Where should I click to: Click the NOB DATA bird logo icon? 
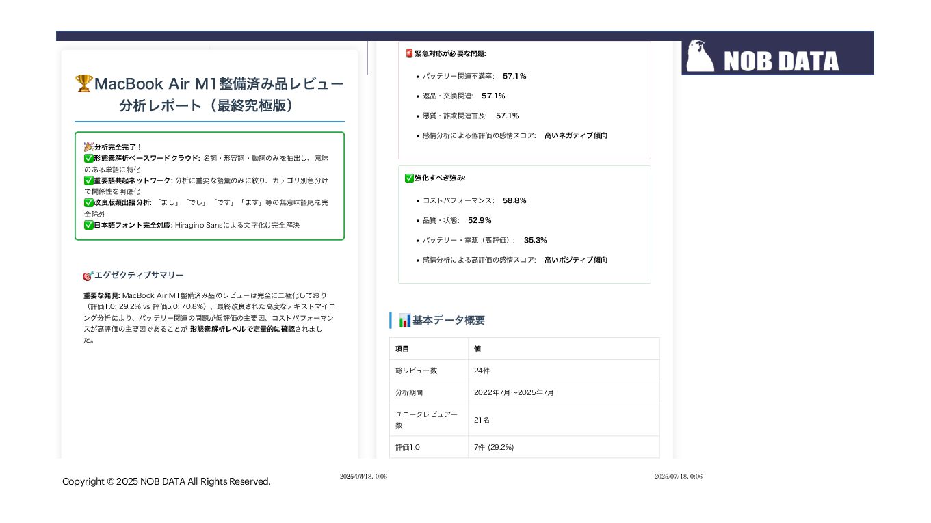click(700, 55)
